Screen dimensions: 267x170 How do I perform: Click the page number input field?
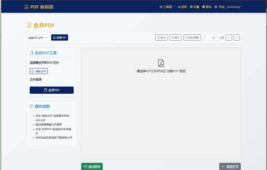[x=210, y=38]
